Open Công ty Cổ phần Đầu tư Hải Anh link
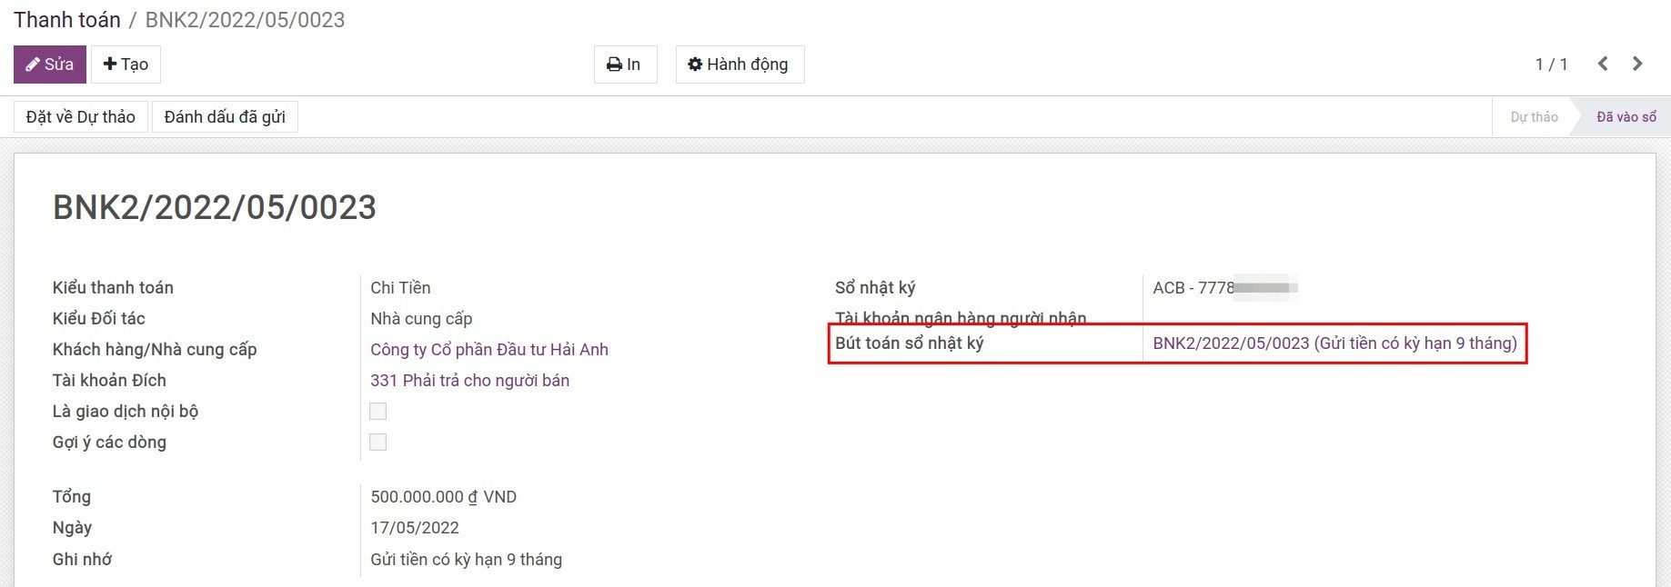 pos(488,350)
